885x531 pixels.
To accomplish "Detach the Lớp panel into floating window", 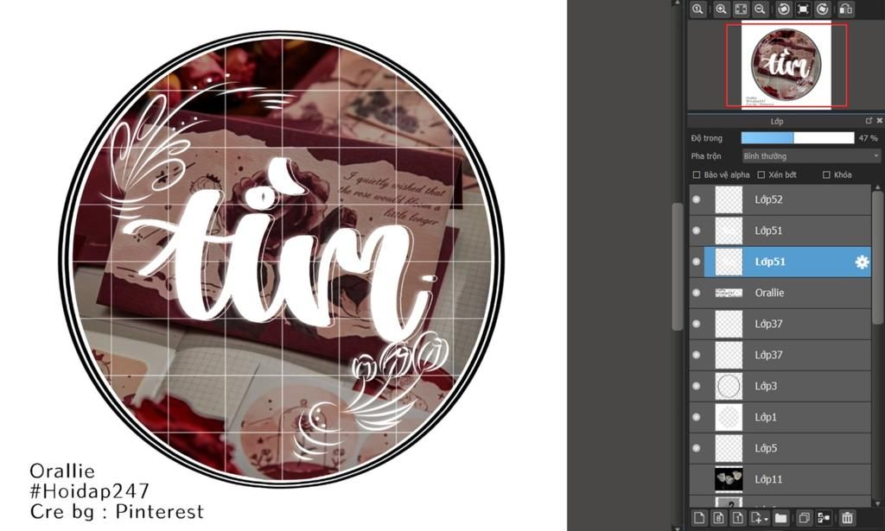I will [869, 121].
